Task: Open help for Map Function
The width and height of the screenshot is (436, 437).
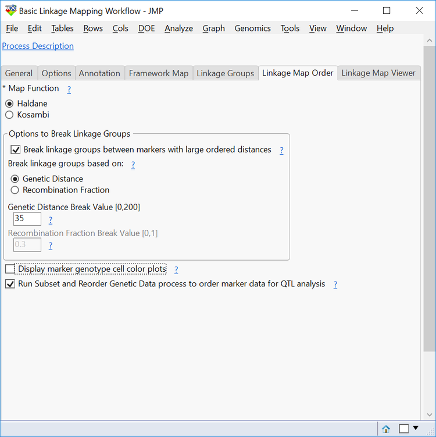Action: tap(69, 90)
